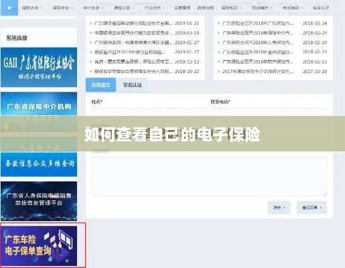Expand the 中介协会 navigation dropdown
Viewport: 345px width, 268px height.
(93, 8)
